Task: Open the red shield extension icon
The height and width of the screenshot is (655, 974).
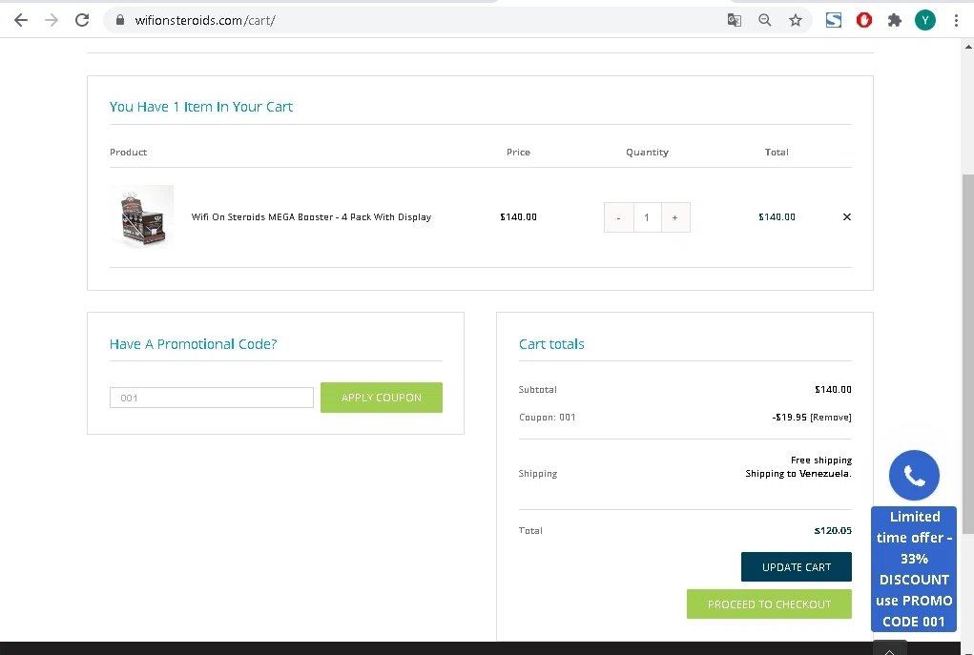Action: (x=864, y=20)
